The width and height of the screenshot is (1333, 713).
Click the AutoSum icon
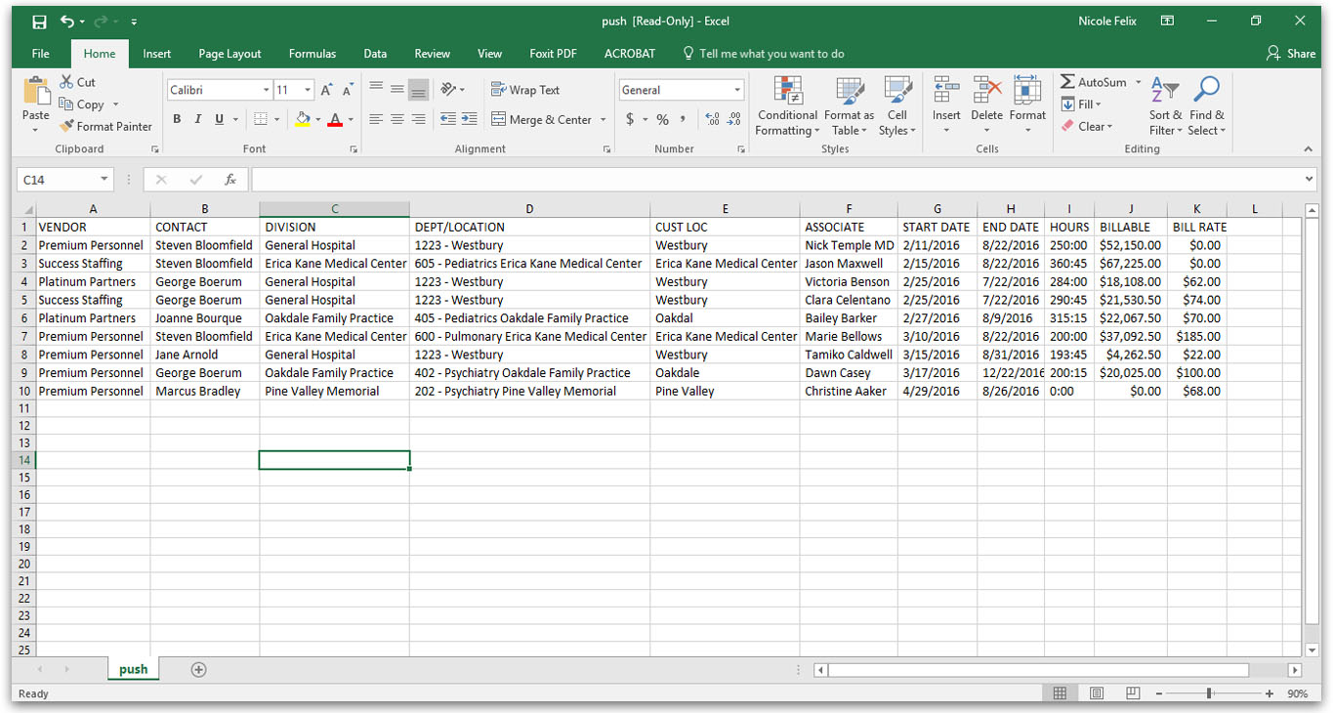point(1068,82)
